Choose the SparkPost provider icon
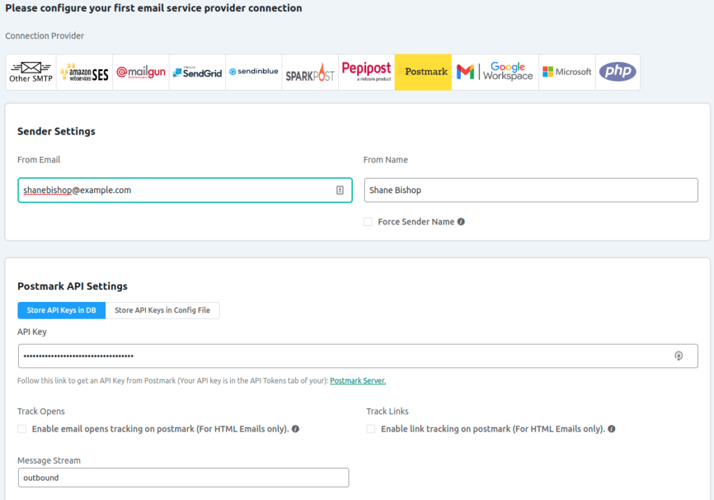Screen dimensions: 714x500 coord(310,73)
